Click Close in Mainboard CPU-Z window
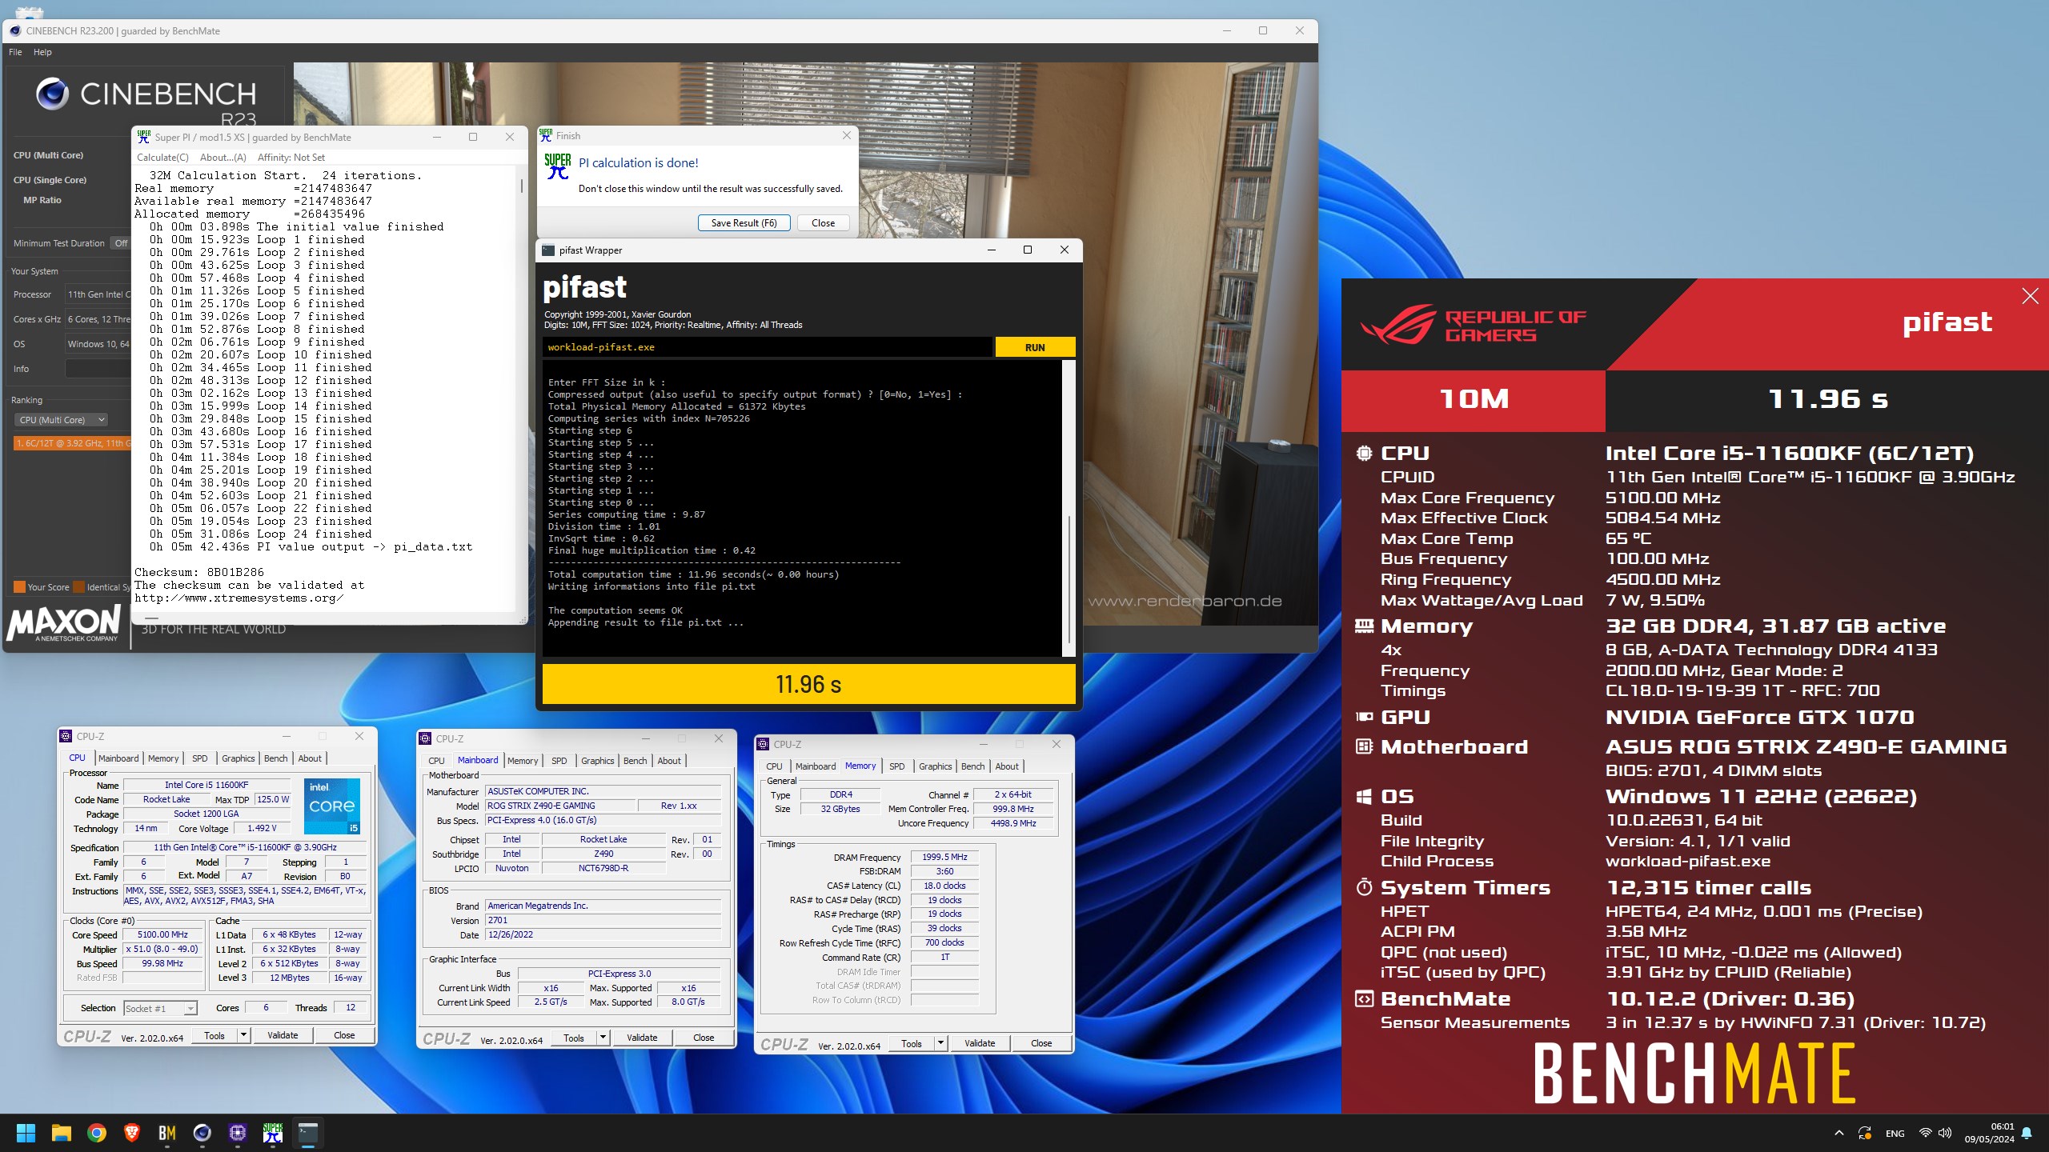2049x1152 pixels. (704, 1038)
